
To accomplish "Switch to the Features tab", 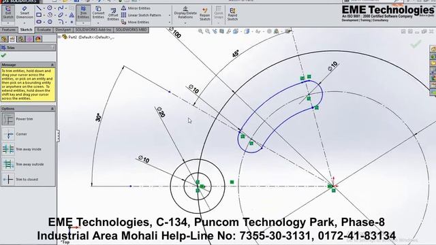I will click(9, 30).
